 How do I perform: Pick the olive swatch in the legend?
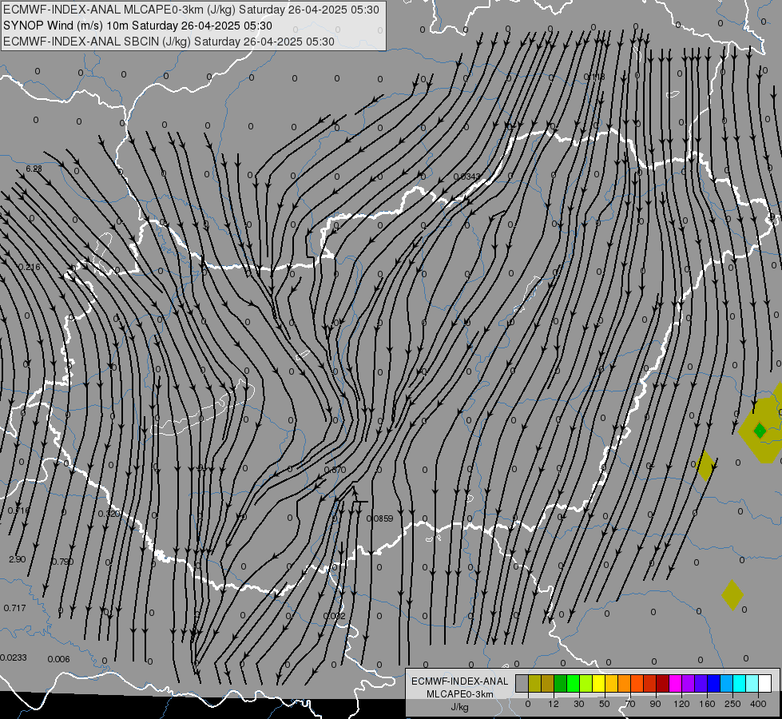coord(535,683)
